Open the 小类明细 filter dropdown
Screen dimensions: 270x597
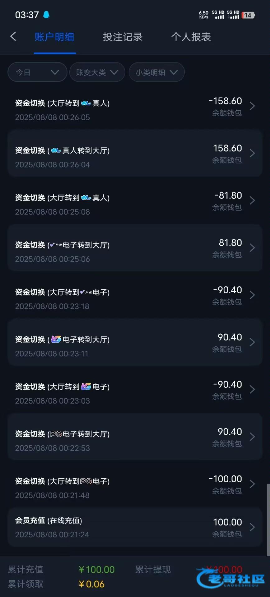pyautogui.click(x=156, y=72)
